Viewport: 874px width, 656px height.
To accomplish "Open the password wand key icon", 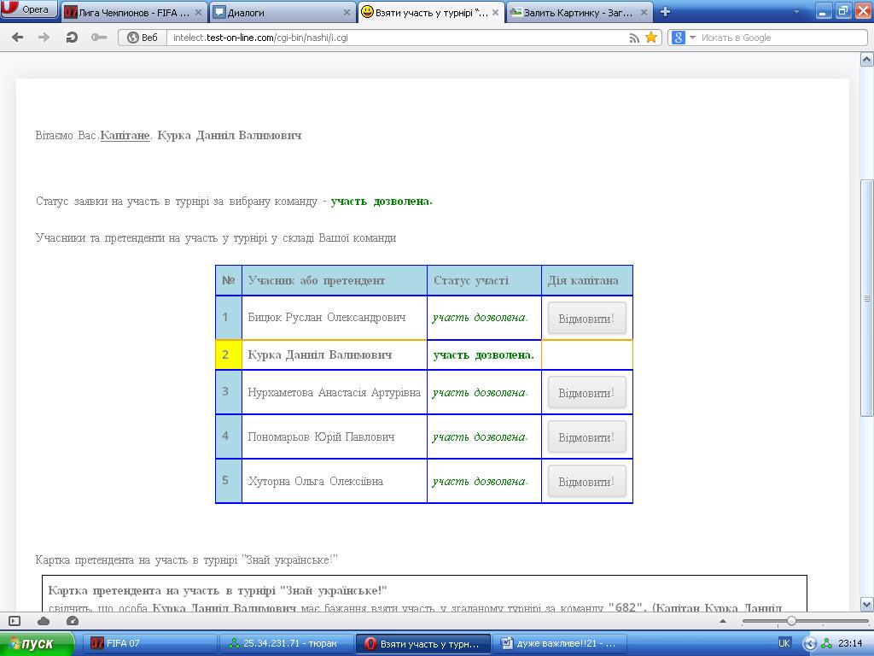I will click(99, 38).
